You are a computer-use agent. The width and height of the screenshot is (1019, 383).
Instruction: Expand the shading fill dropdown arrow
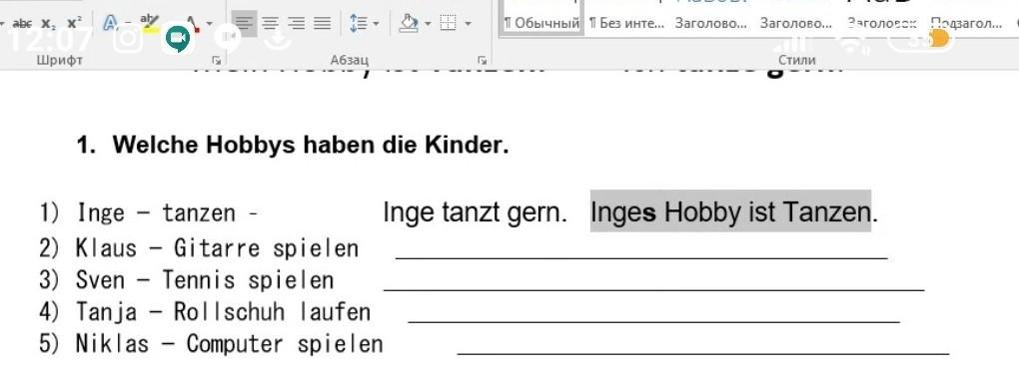(428, 24)
